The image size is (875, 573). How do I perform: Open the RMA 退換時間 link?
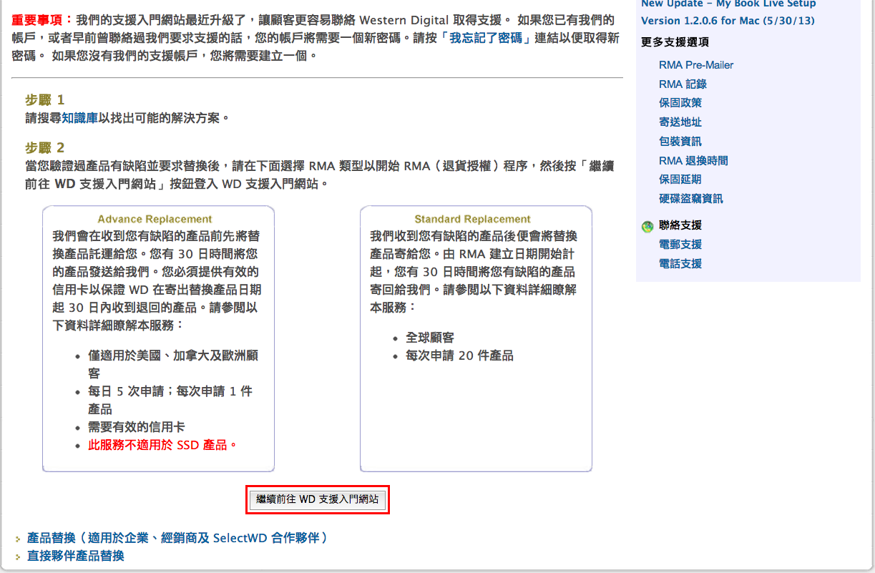[693, 161]
